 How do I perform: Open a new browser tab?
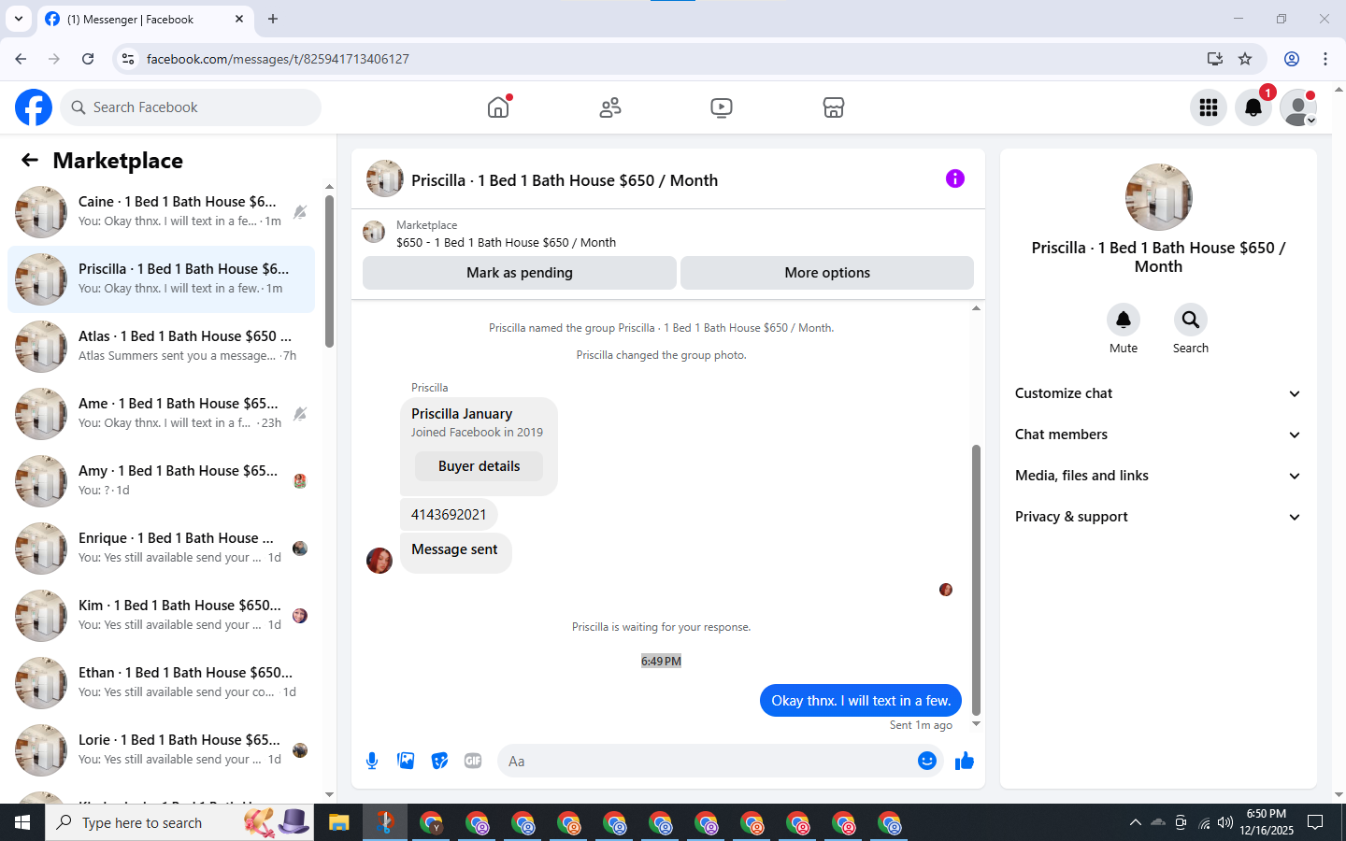tap(273, 19)
